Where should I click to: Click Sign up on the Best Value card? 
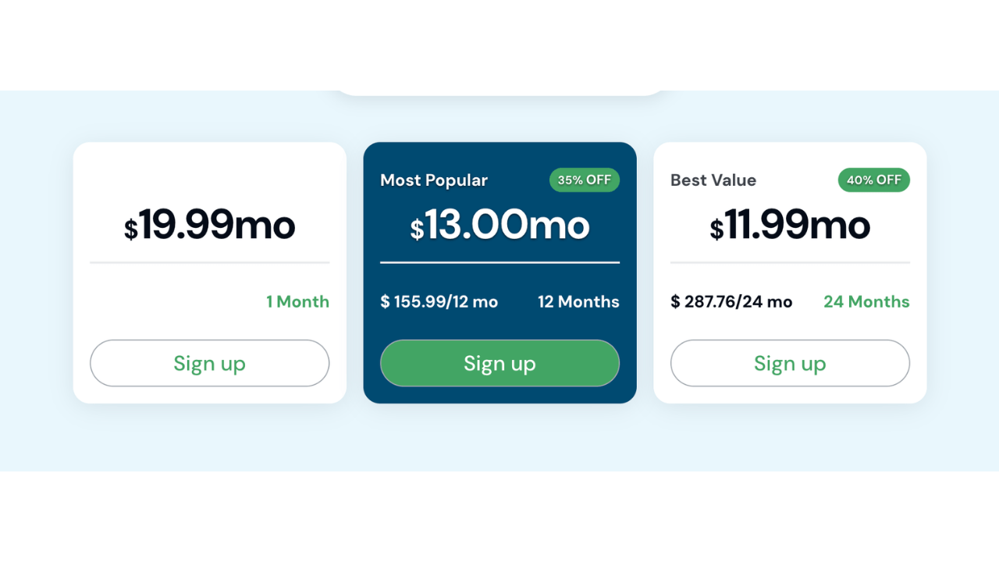point(790,363)
